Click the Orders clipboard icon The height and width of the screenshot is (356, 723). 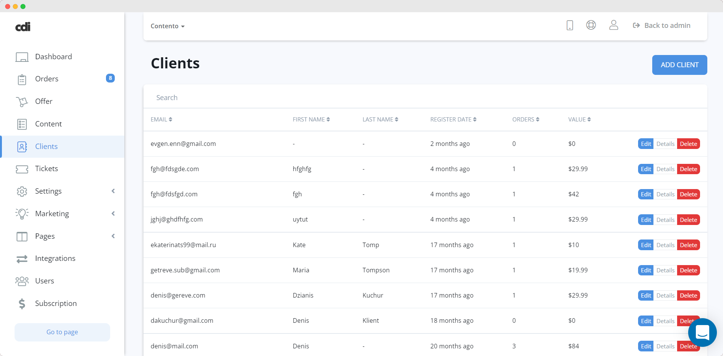coord(22,79)
